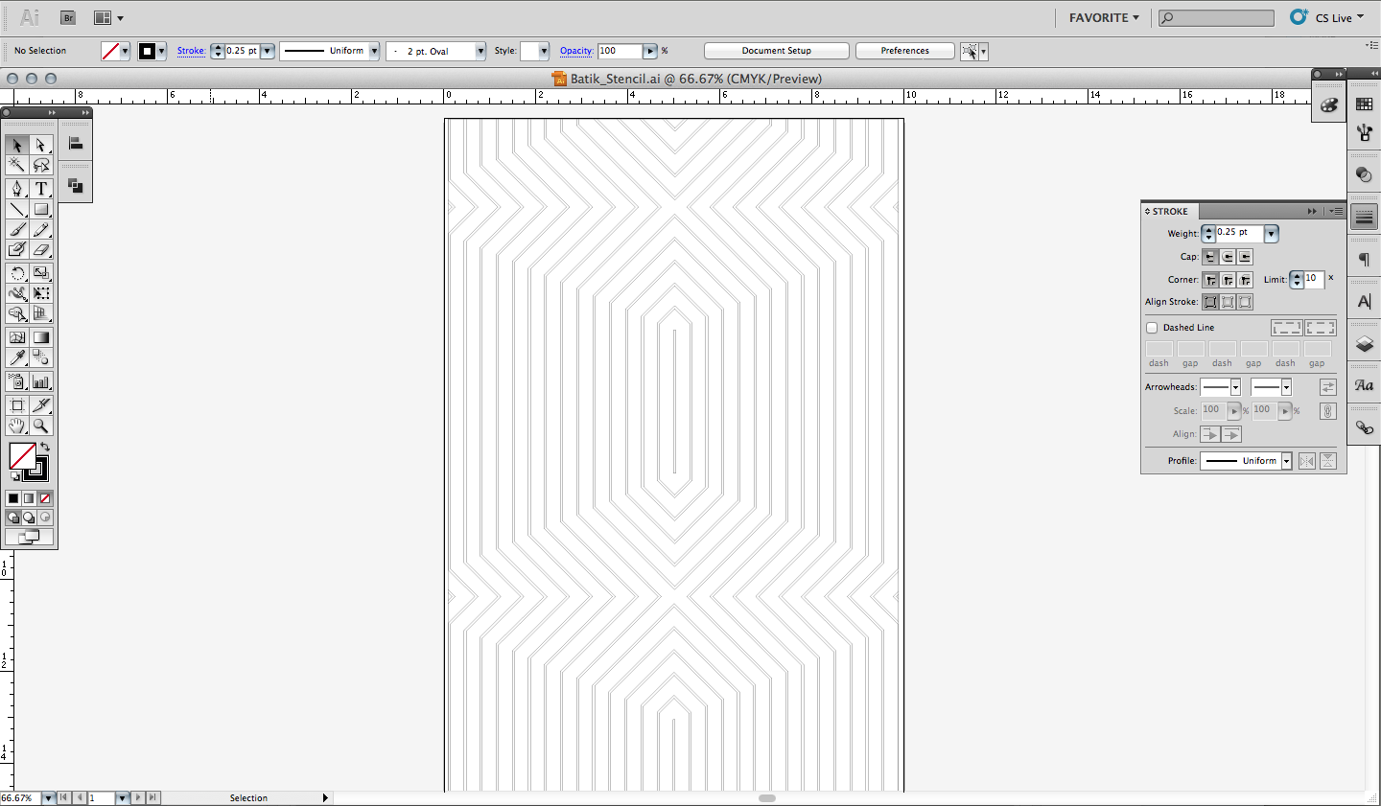Viewport: 1381px width, 806px height.
Task: Set the corner to Round Join
Action: coord(1228,280)
